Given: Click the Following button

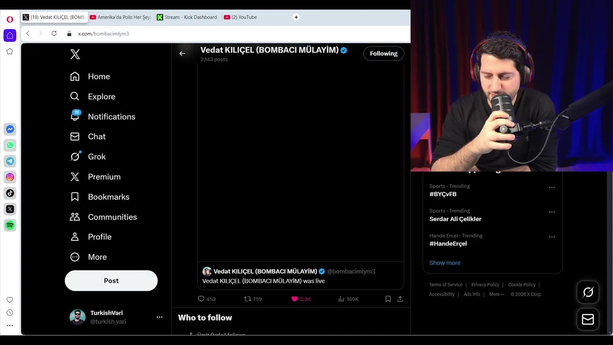Looking at the screenshot, I should tap(384, 54).
